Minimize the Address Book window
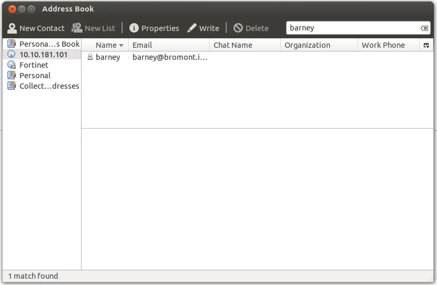Screen dimensions: 437x285 pyautogui.click(x=22, y=9)
